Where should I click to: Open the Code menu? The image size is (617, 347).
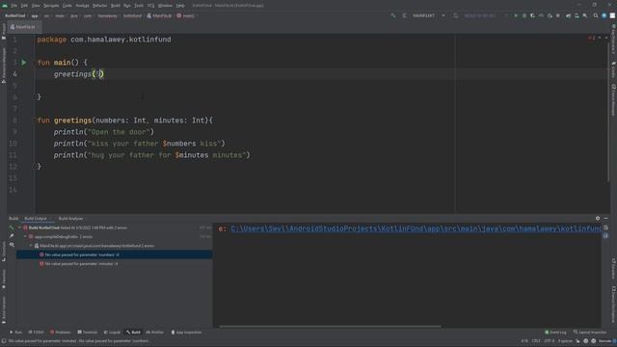tap(67, 6)
